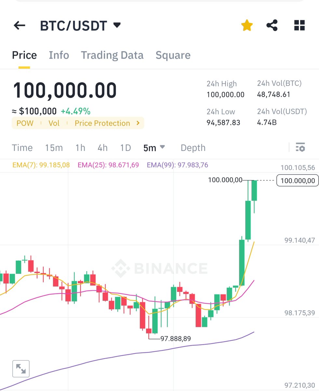Select the Time chart interval
The height and width of the screenshot is (391, 319).
tap(22, 148)
